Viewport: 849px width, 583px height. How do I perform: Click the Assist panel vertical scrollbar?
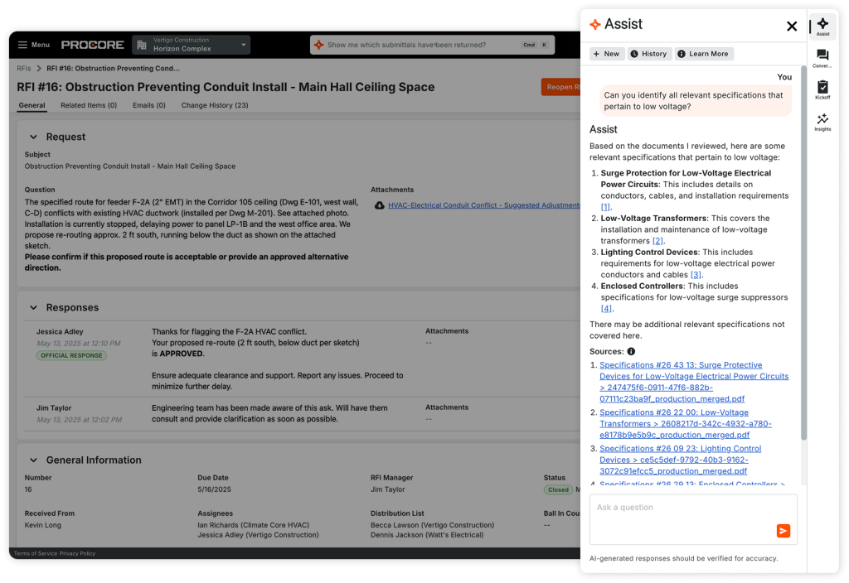[803, 253]
